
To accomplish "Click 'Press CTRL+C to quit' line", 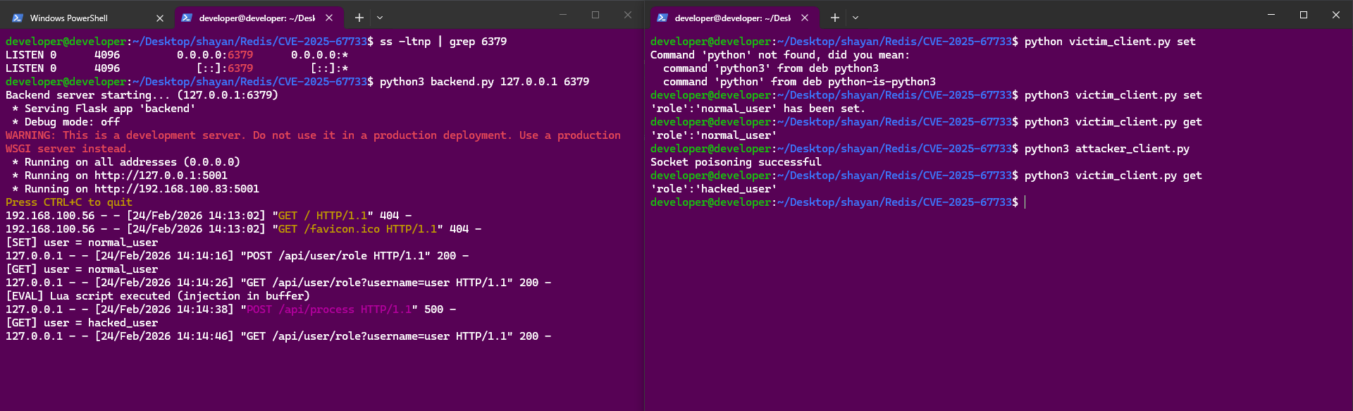I will 69,202.
